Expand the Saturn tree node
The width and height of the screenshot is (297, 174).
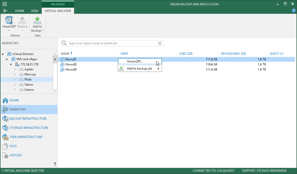pyautogui.click(x=15, y=85)
